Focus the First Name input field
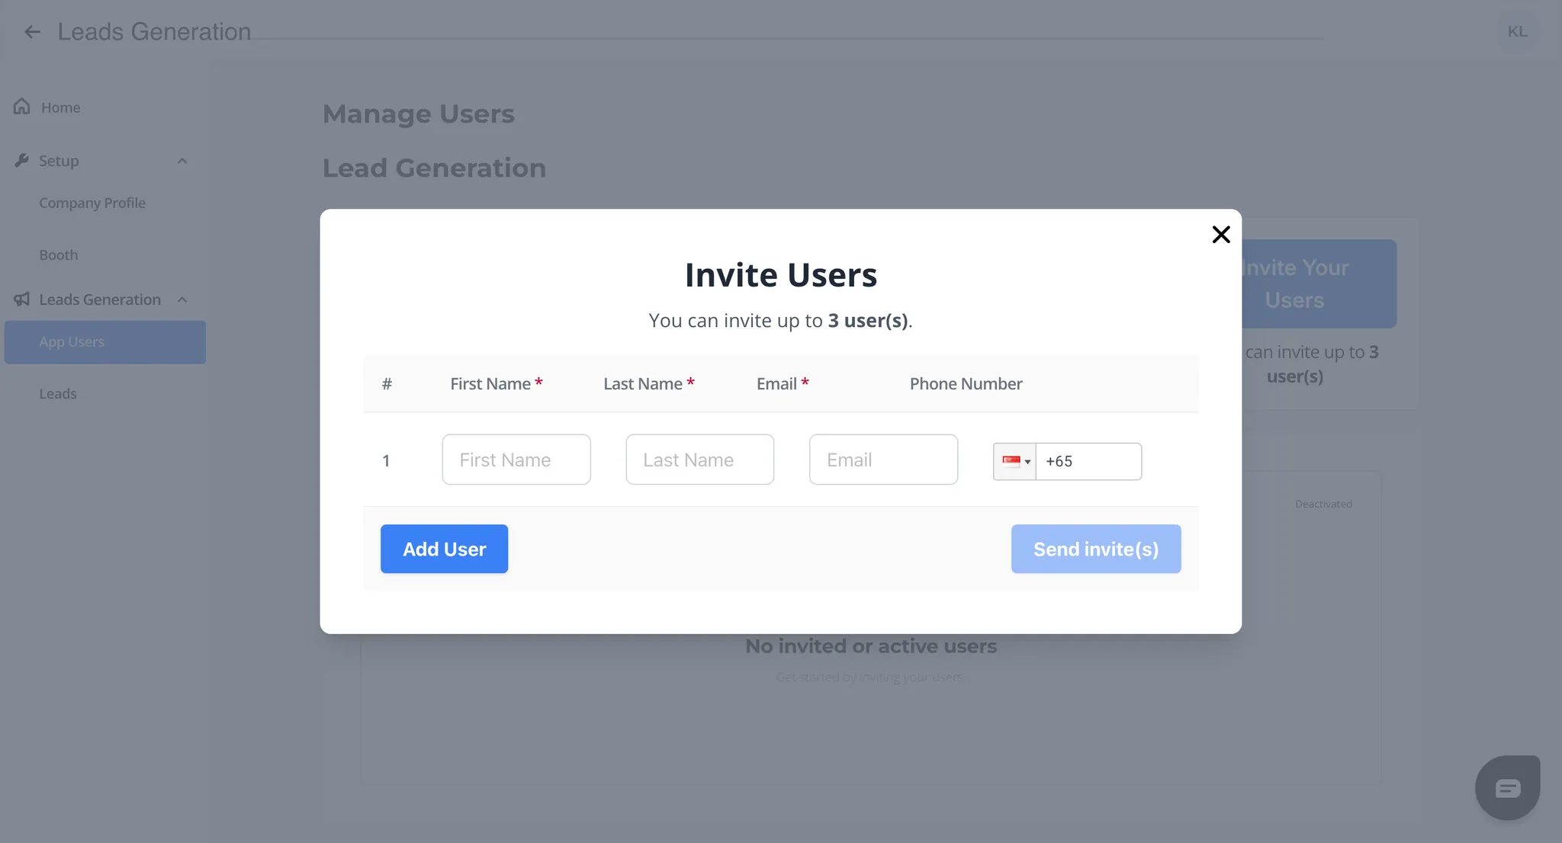The height and width of the screenshot is (843, 1562). (x=516, y=460)
